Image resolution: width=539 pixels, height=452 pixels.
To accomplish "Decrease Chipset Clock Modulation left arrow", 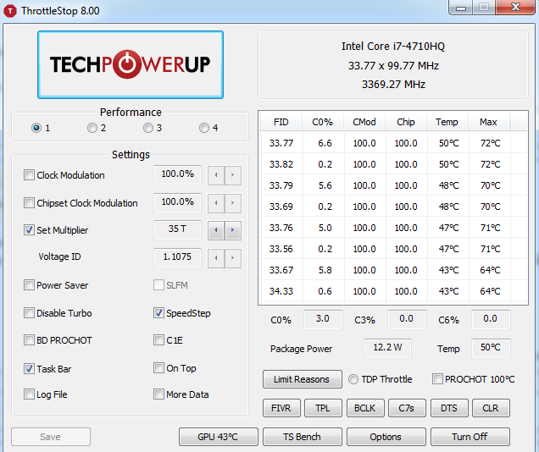I will click(x=216, y=203).
